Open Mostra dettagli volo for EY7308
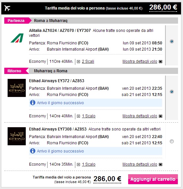 click(140, 164)
